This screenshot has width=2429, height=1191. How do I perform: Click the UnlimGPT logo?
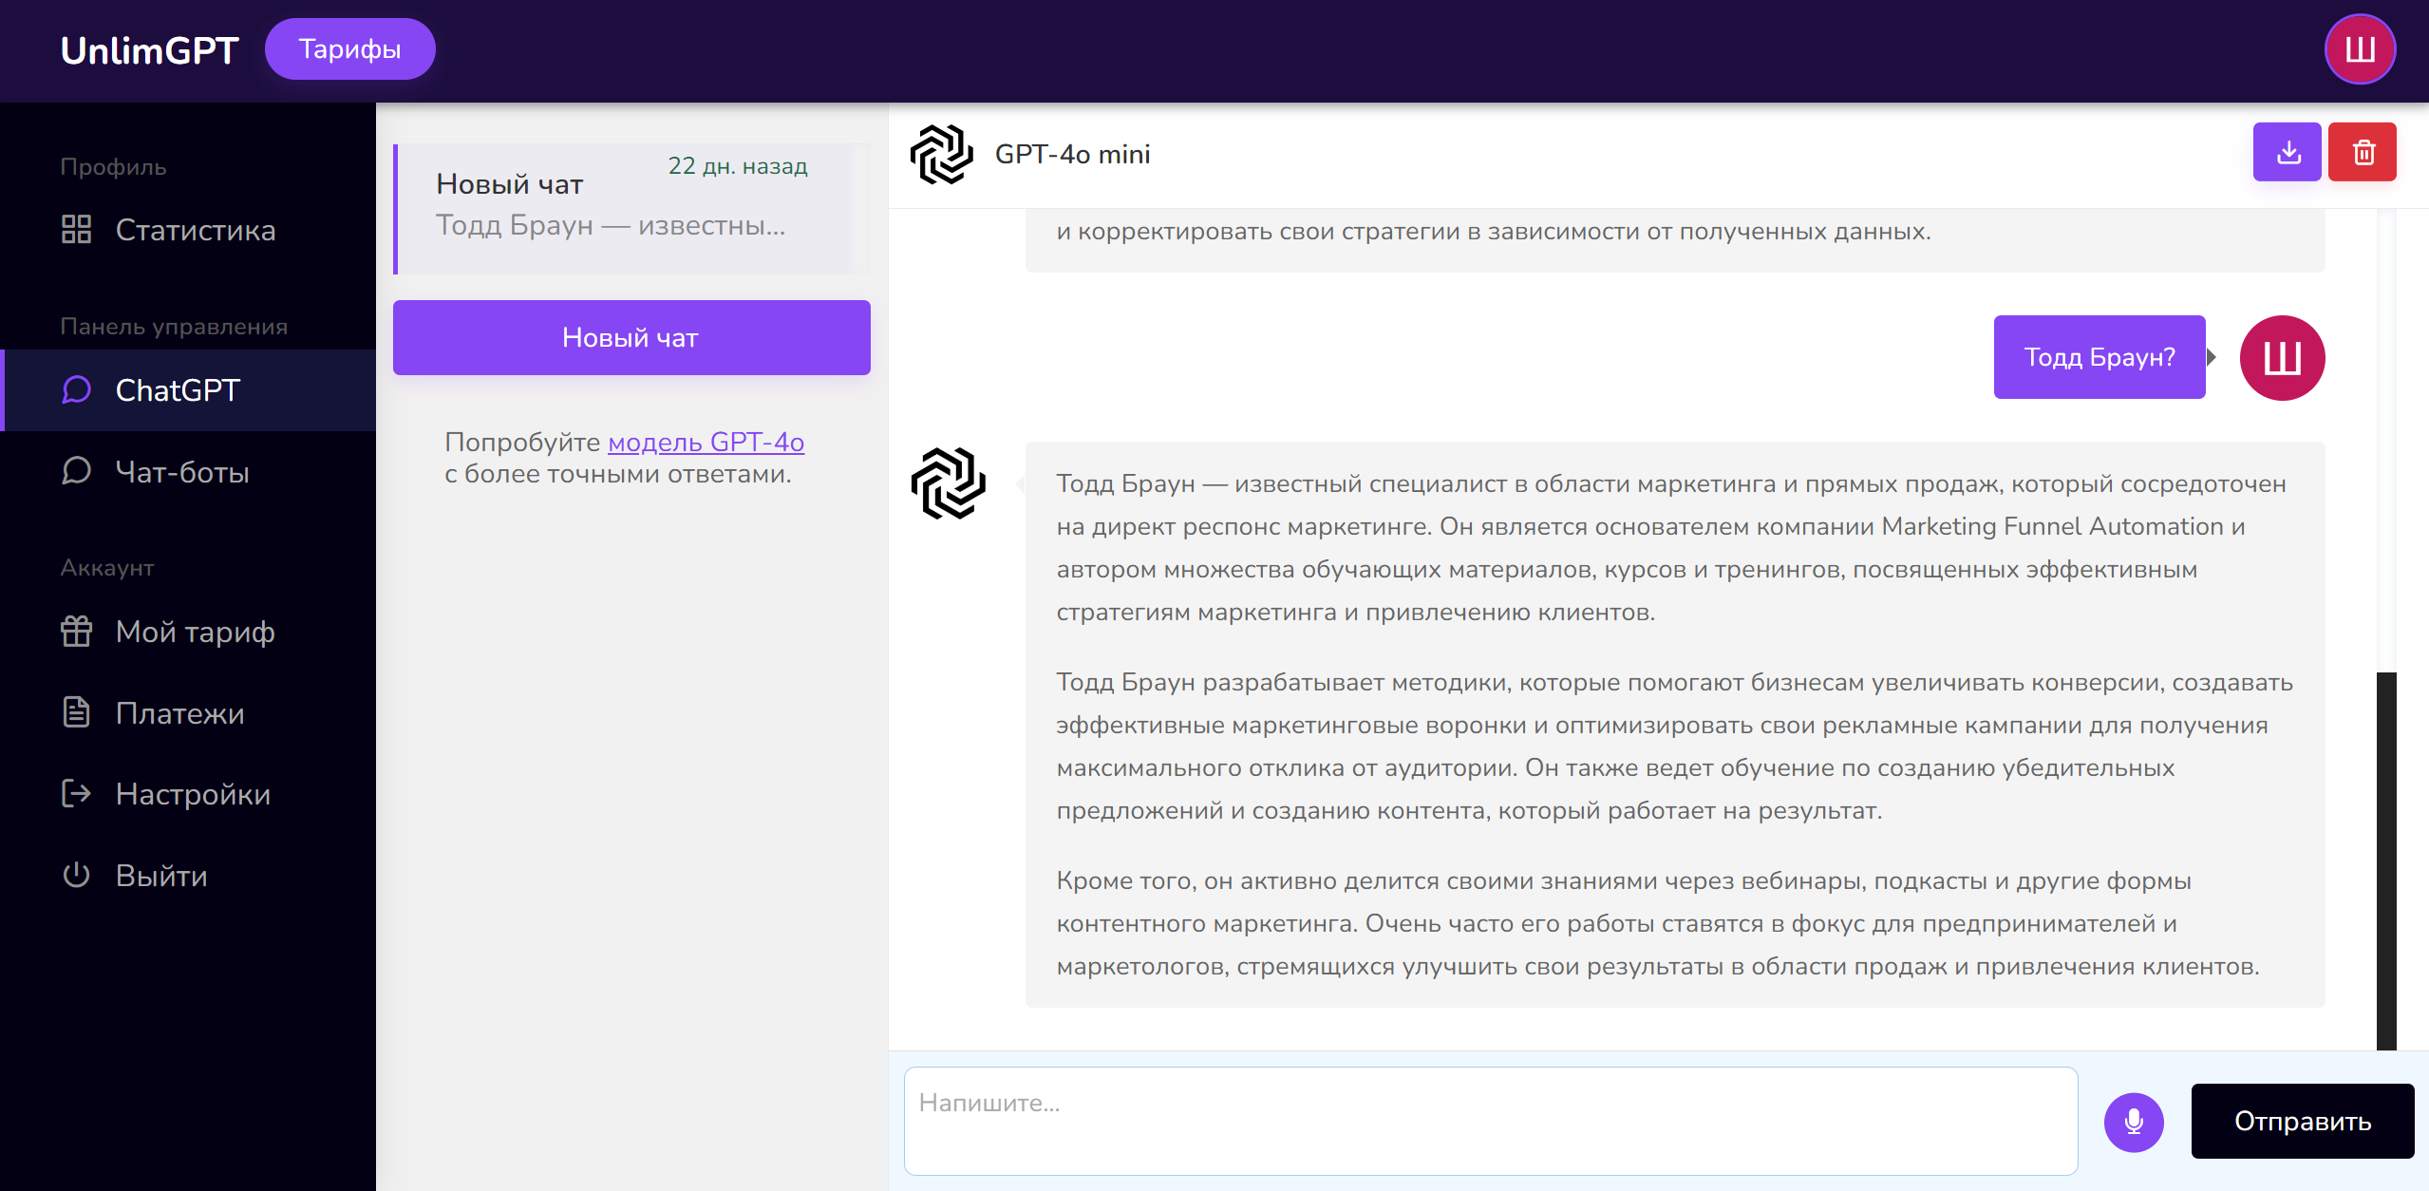[149, 50]
